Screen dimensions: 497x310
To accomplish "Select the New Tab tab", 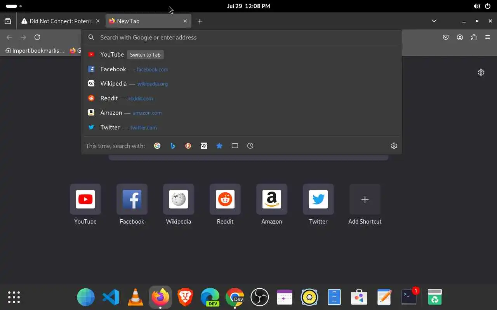I will pyautogui.click(x=148, y=21).
